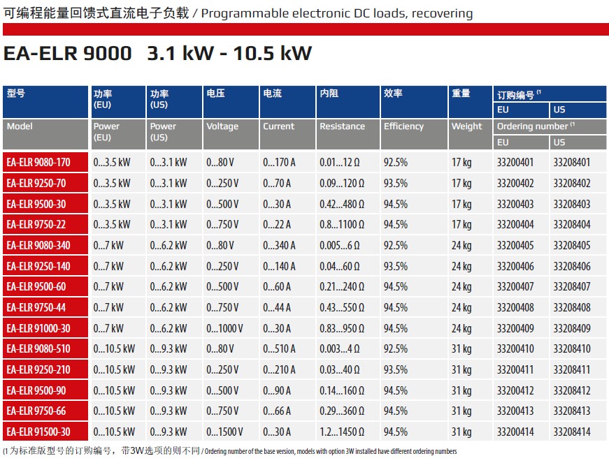Click EU ordering number 33200406

[x=515, y=266]
